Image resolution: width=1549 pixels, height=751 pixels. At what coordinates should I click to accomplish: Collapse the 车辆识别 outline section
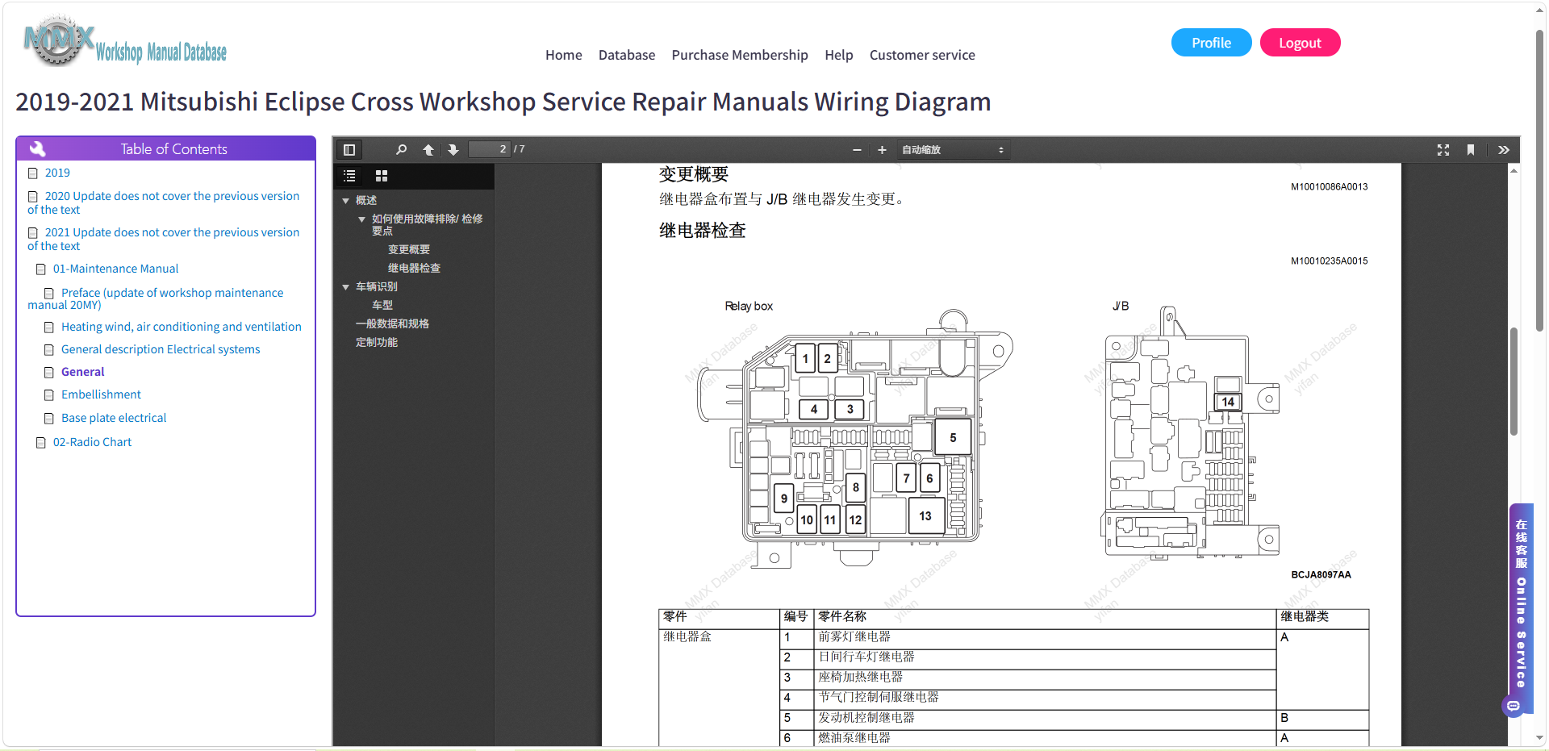(346, 287)
